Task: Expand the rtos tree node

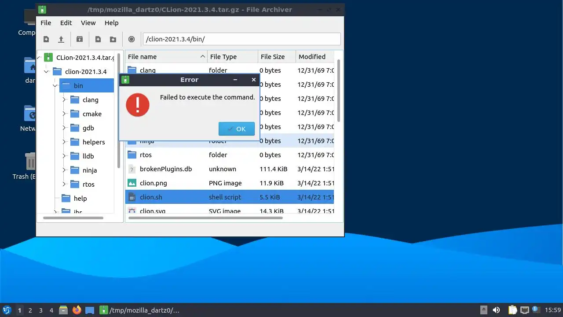Action: point(64,184)
